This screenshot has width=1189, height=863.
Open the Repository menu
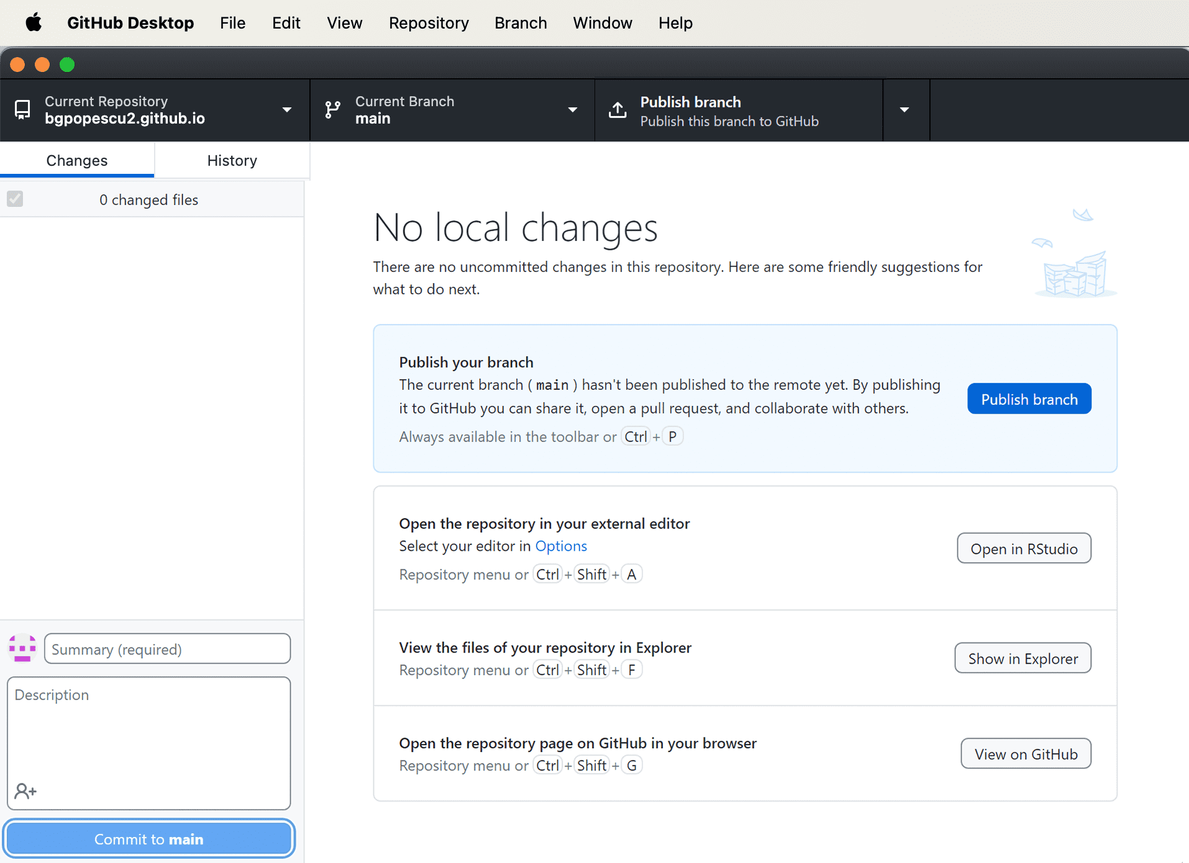429,23
